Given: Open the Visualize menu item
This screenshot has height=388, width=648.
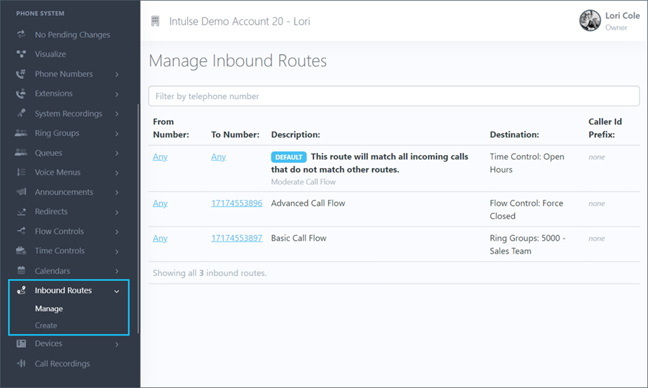Looking at the screenshot, I should [50, 54].
